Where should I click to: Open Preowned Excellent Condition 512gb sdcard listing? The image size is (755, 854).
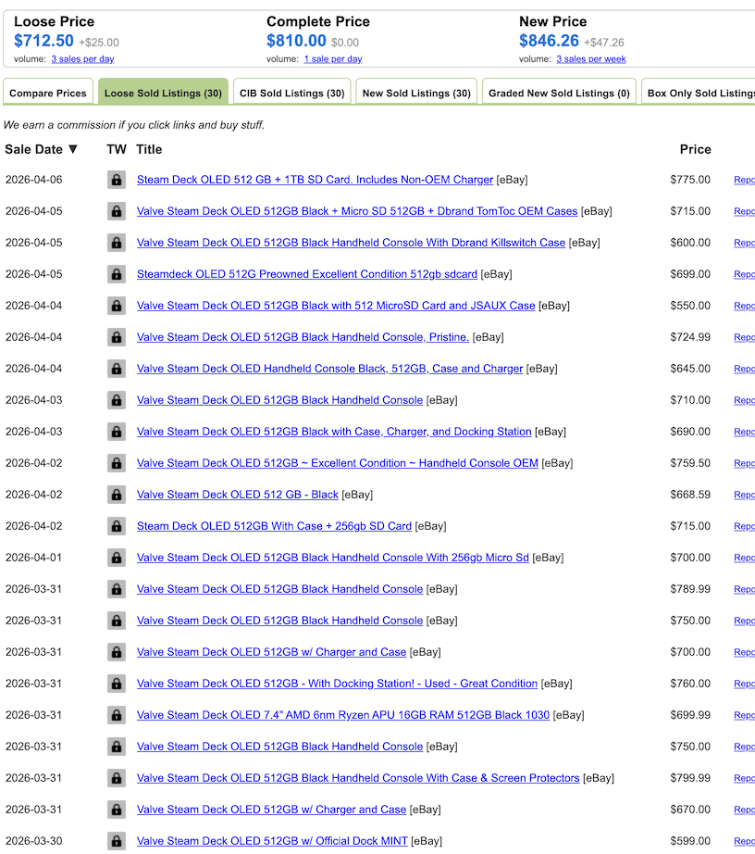pyautogui.click(x=307, y=274)
